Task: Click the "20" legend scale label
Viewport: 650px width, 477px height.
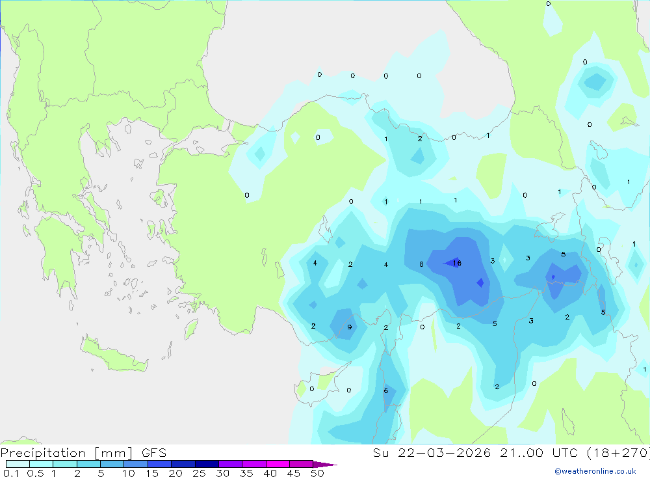Action: [x=175, y=473]
